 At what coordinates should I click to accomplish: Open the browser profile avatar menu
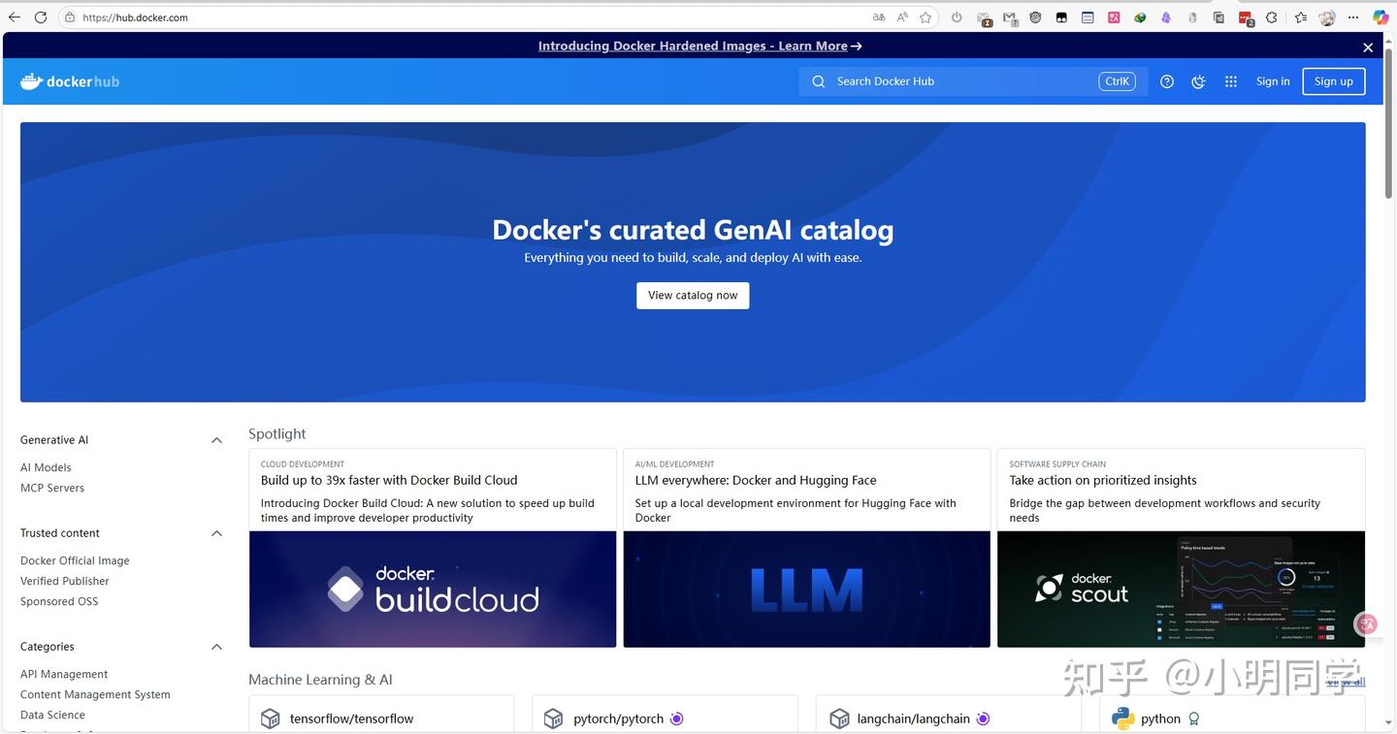click(1327, 16)
